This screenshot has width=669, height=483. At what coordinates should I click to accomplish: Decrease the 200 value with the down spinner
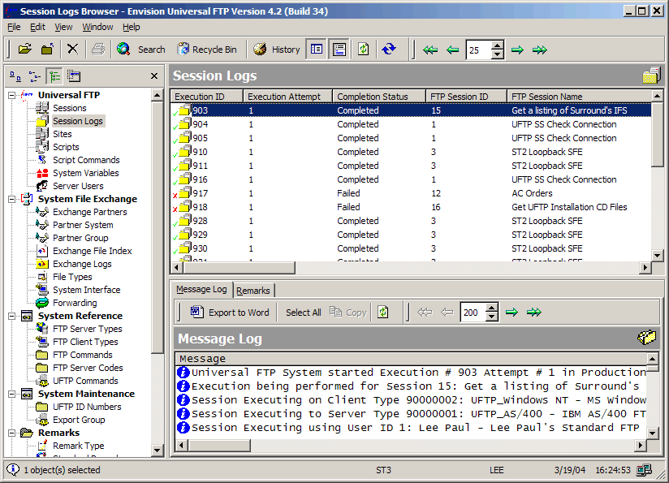point(492,317)
